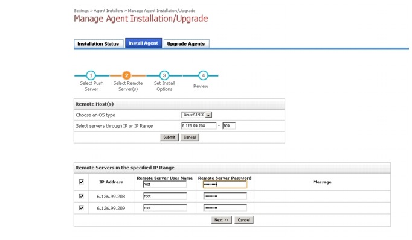Image resolution: width=412 pixels, height=240 pixels.
Task: Click Cancel beside the Next button
Action: click(x=244, y=220)
